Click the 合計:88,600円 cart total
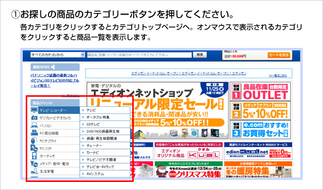The image size is (323, 190). [x=235, y=56]
